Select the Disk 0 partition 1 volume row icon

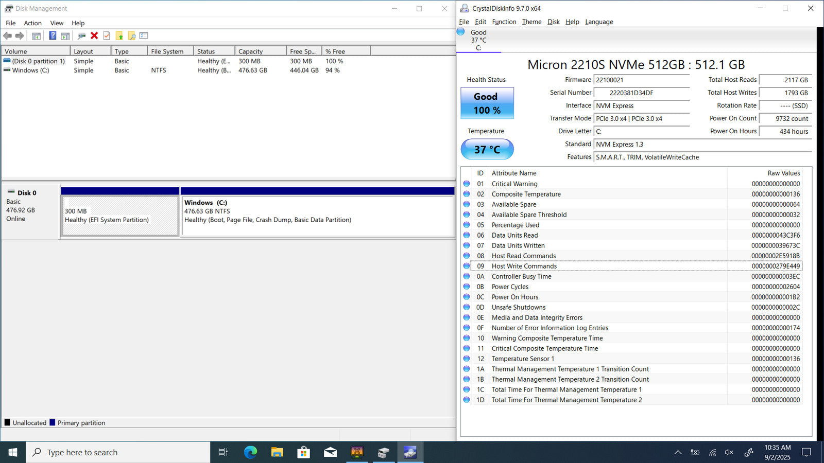tap(7, 61)
